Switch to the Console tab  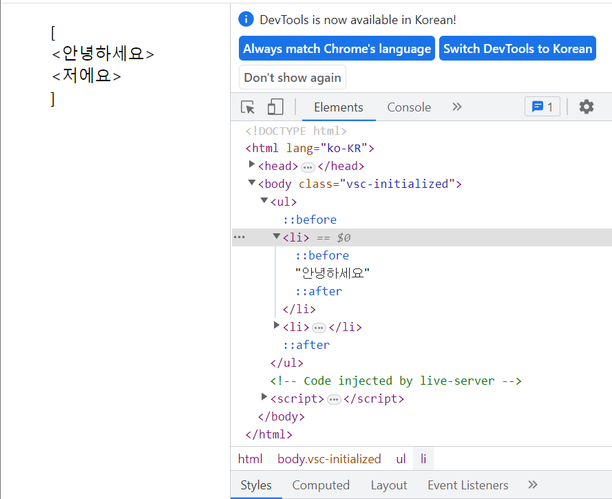[409, 107]
